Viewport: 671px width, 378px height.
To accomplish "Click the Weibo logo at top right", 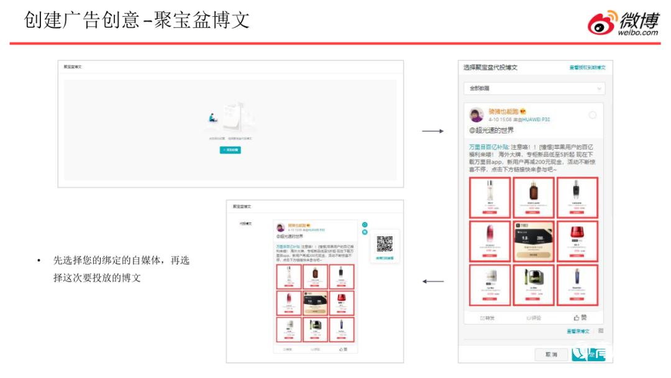I will 623,23.
